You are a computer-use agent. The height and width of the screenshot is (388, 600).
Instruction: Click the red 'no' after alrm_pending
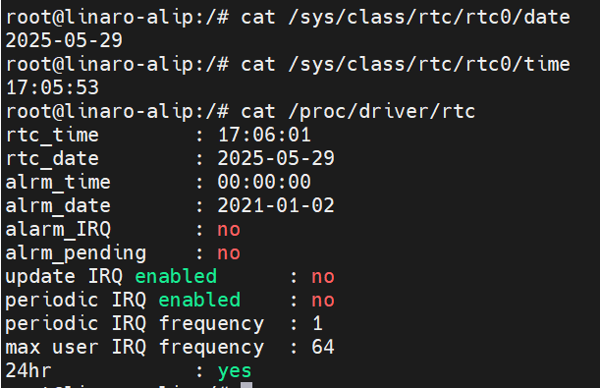pos(229,254)
